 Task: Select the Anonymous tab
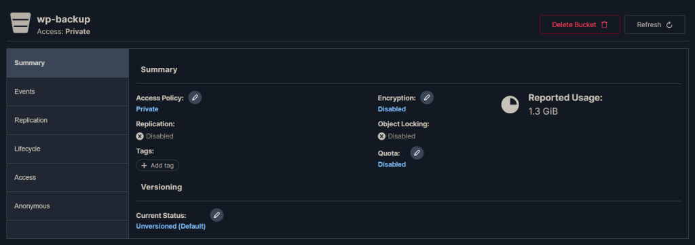(67, 206)
